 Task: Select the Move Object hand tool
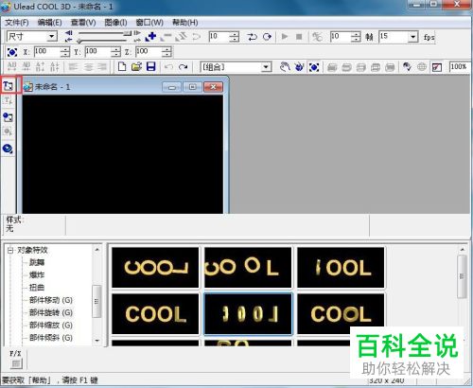point(285,67)
